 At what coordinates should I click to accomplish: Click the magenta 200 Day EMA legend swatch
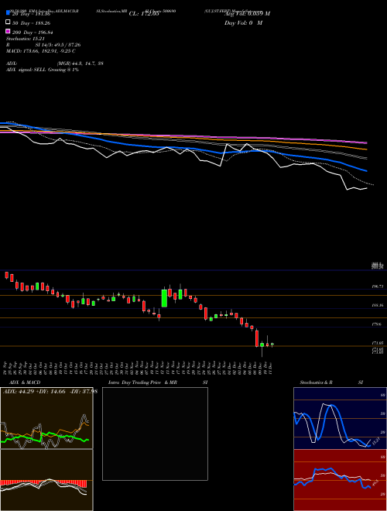(x=8, y=31)
